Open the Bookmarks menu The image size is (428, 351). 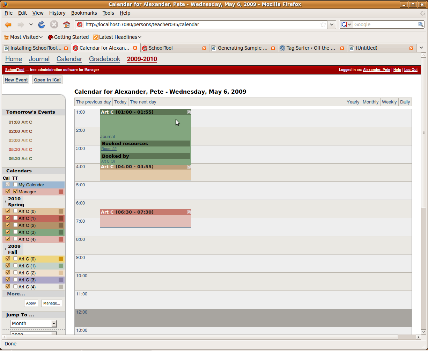click(x=84, y=13)
